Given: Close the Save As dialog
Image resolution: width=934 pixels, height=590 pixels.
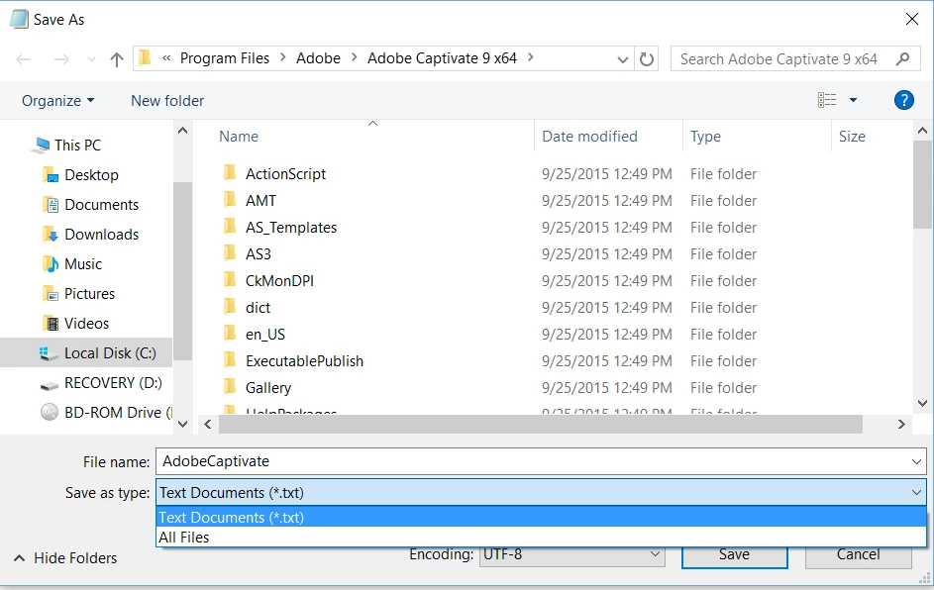Looking at the screenshot, I should click(911, 19).
